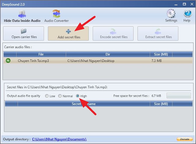Click carrier list Size (MB) column header
The width and height of the screenshot is (196, 144).
click(161, 54)
